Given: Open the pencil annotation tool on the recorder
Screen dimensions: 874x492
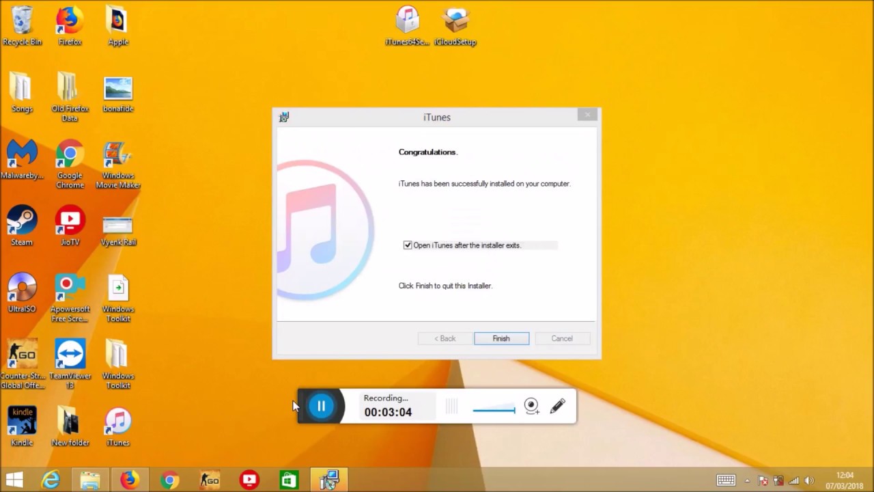Looking at the screenshot, I should pyautogui.click(x=557, y=407).
